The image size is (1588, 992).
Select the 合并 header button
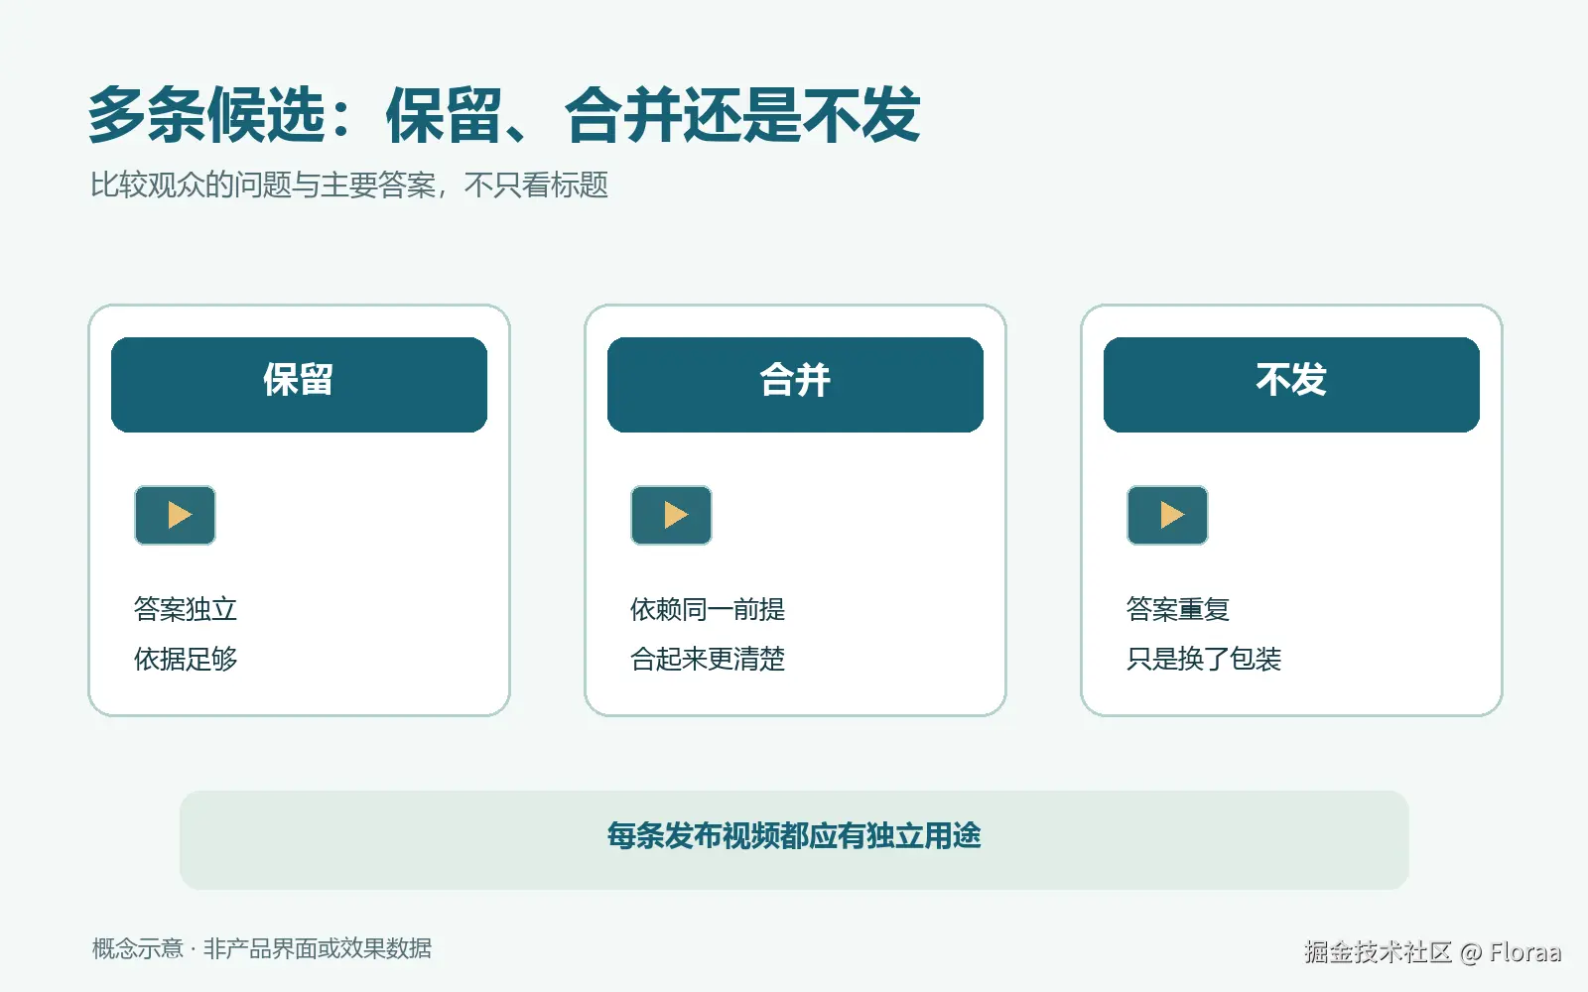tap(795, 385)
